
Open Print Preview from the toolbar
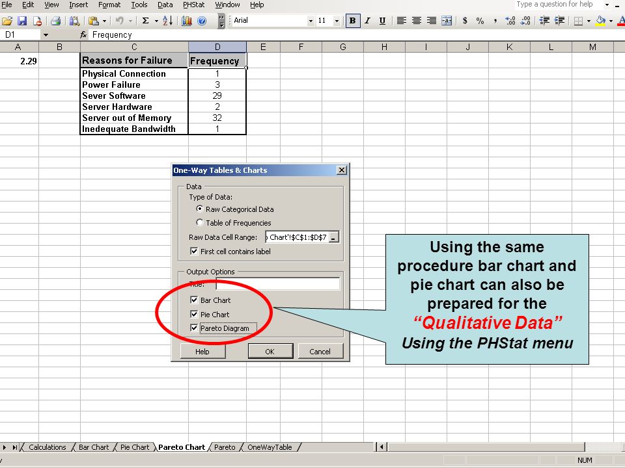(74, 21)
